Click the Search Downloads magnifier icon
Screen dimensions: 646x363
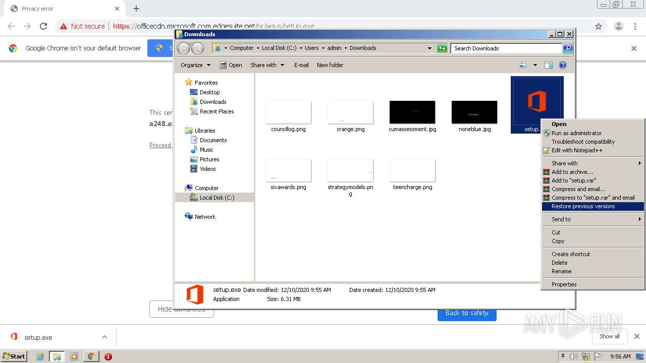pyautogui.click(x=568, y=48)
